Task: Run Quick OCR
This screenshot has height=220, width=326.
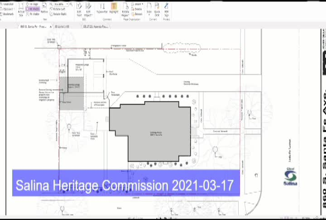Action: point(157,10)
